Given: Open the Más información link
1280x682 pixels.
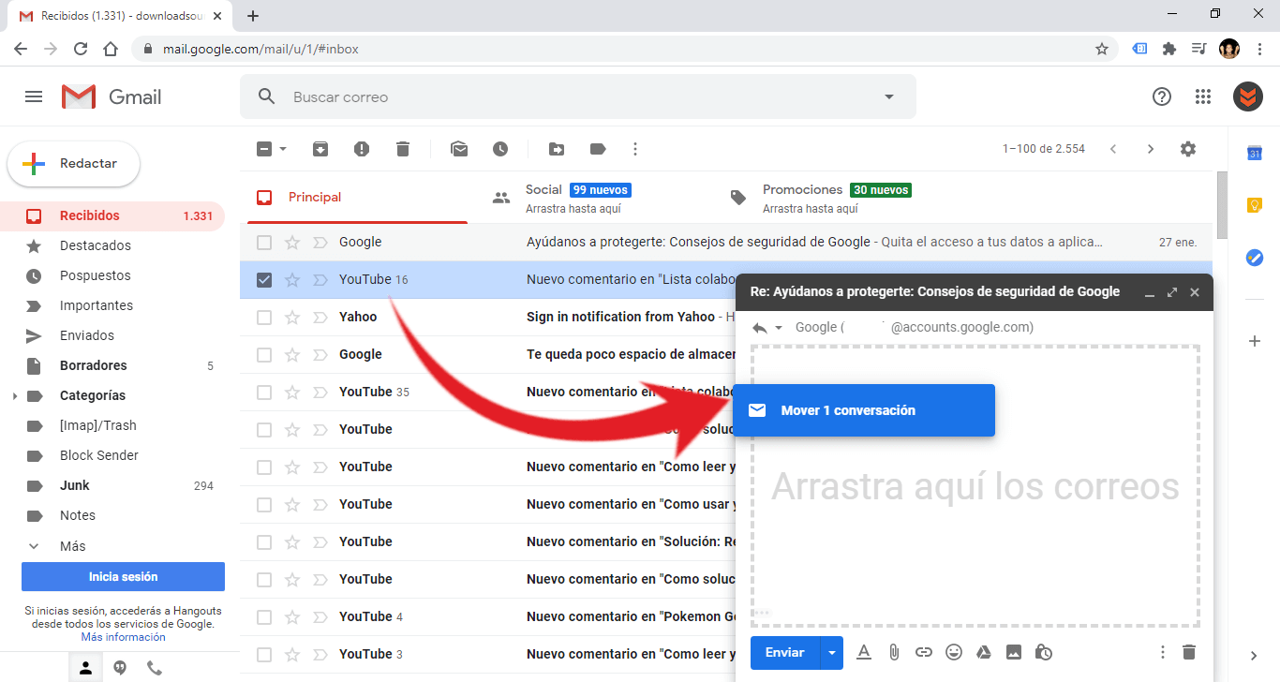Looking at the screenshot, I should (123, 637).
